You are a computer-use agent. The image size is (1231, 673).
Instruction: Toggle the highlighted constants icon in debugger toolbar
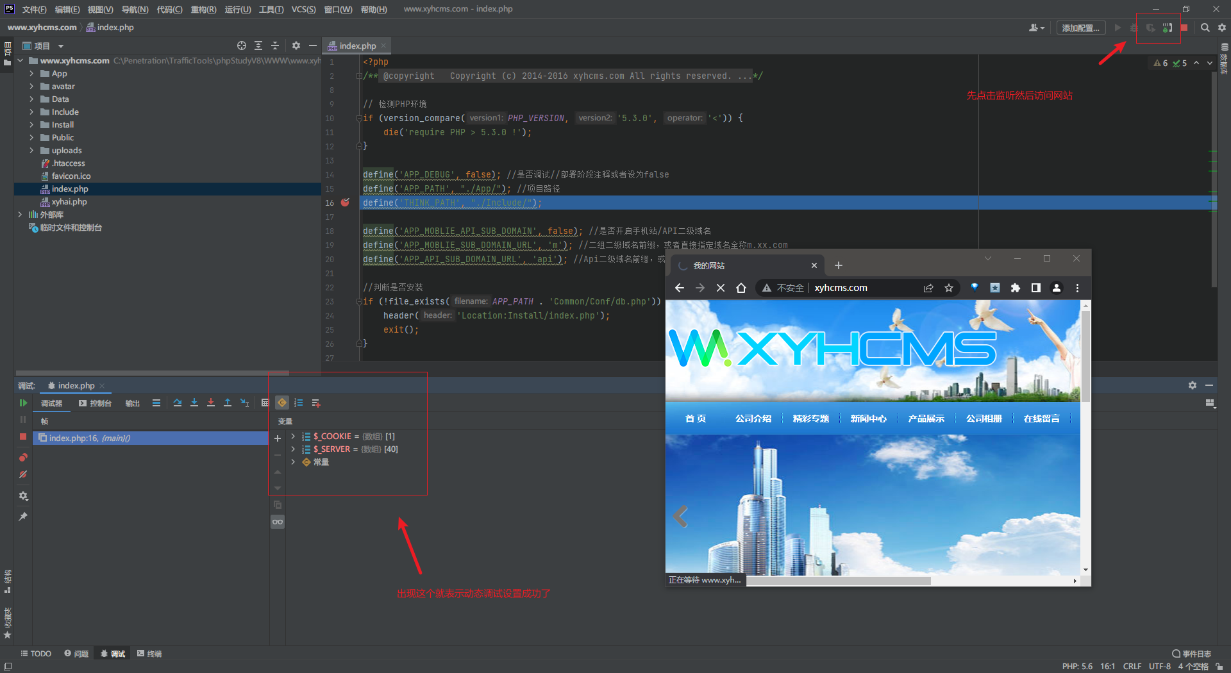pyautogui.click(x=282, y=403)
